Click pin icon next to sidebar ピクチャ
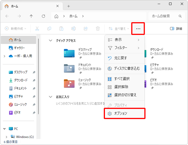The height and width of the screenshot is (145, 188). pyautogui.click(x=34, y=97)
